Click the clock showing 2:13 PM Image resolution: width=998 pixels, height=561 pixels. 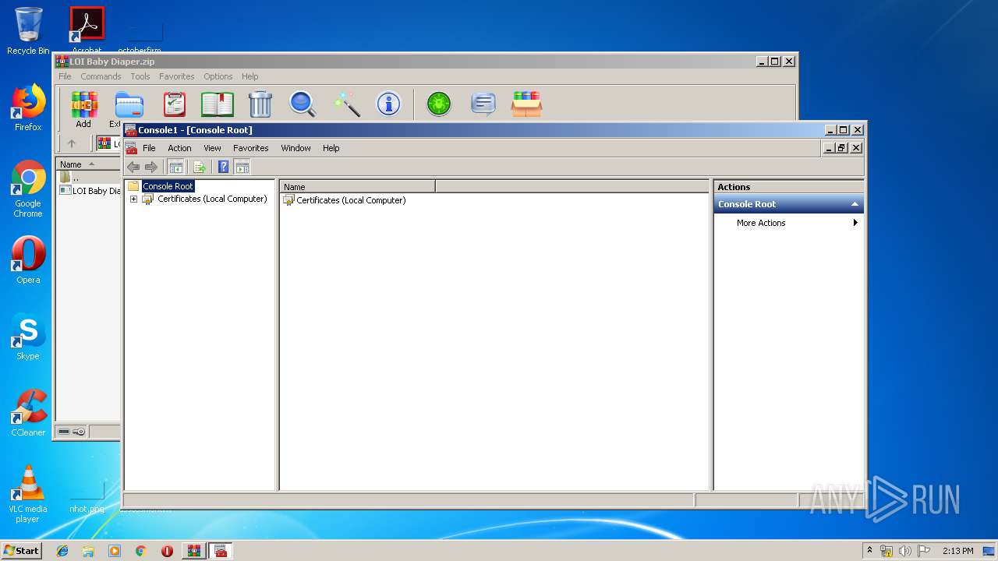tap(957, 551)
